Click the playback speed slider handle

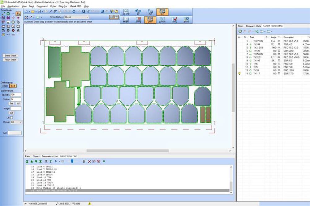pos(72,161)
